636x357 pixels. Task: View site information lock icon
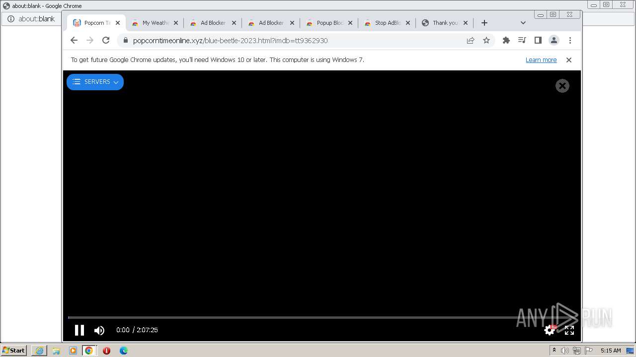pyautogui.click(x=125, y=41)
